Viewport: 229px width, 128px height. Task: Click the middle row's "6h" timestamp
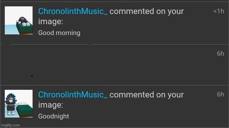[220, 53]
